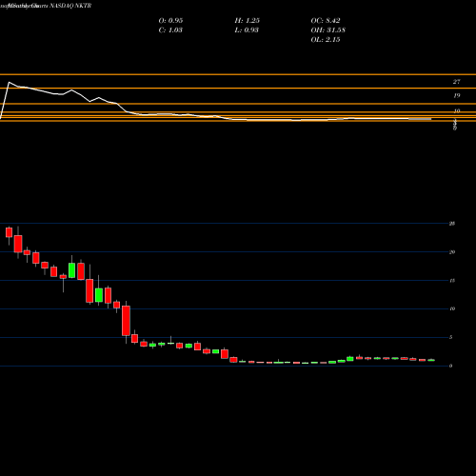Viewport: 476px width, 476px height.
Task: Select the open value 'O: 0.95'
Action: pos(170,20)
